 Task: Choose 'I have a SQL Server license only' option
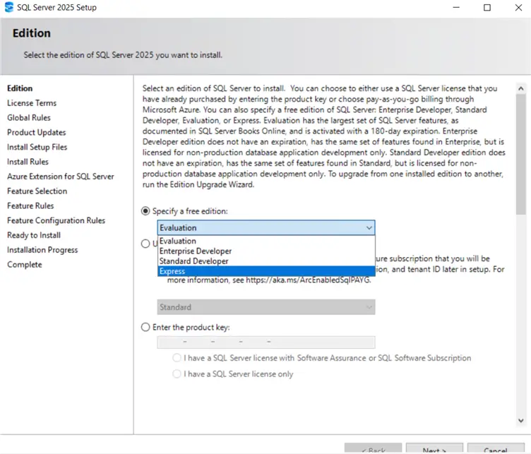[x=177, y=374]
